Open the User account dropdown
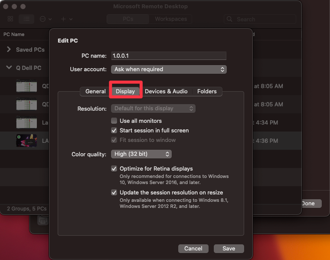The width and height of the screenshot is (330, 260). 169,69
